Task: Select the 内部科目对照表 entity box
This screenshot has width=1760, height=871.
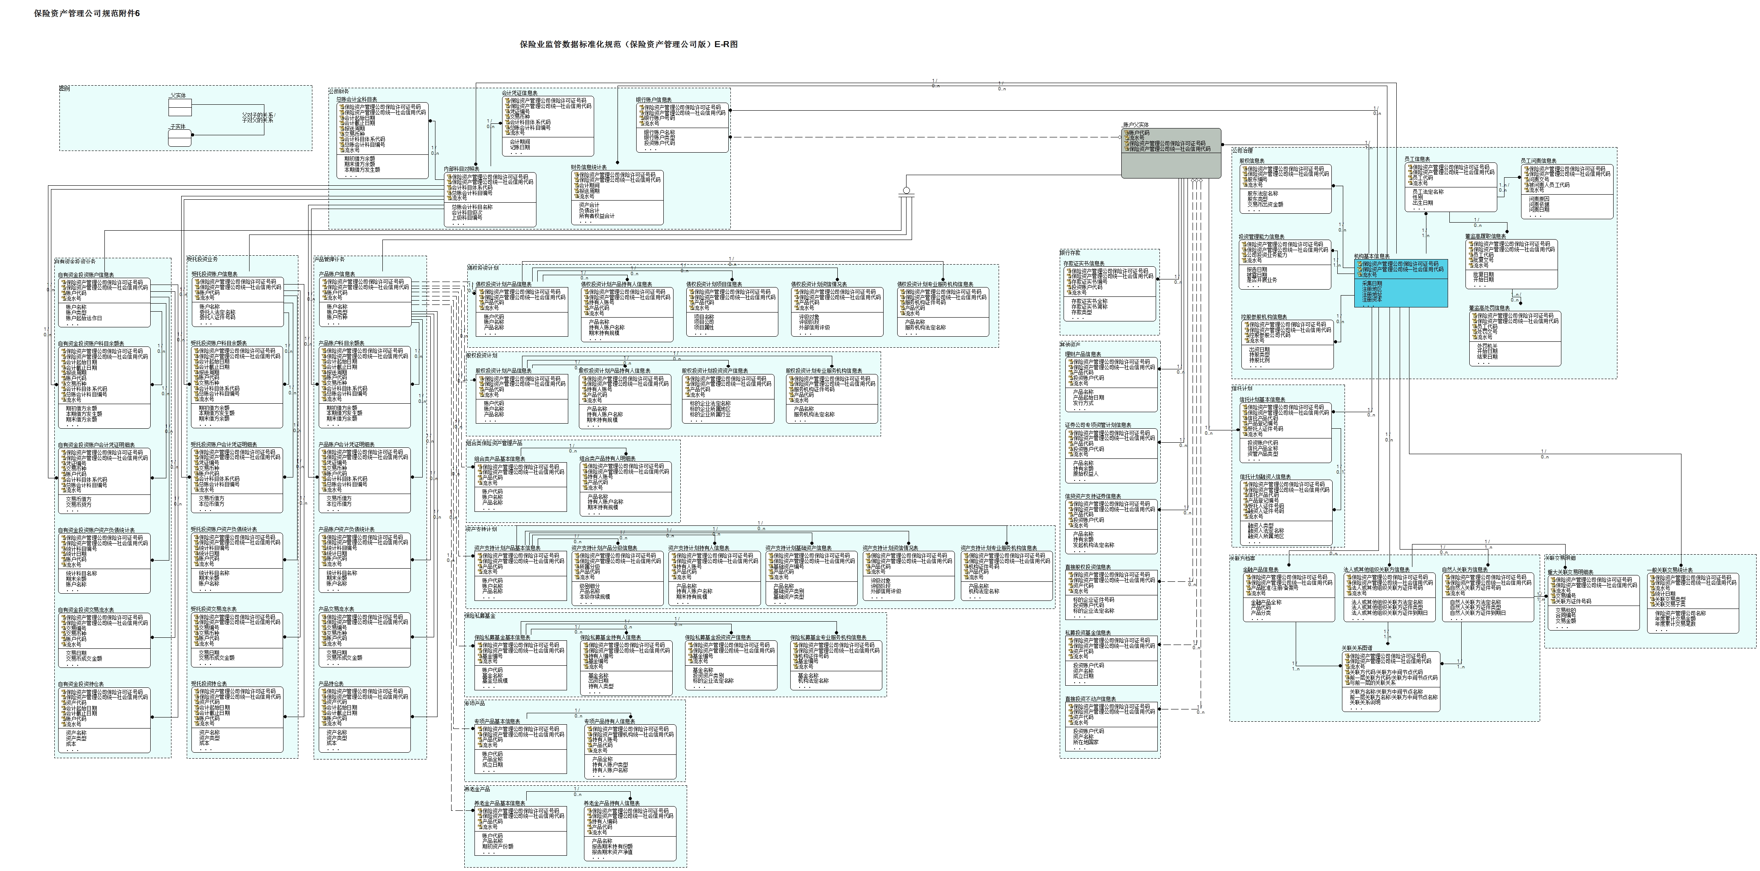Action: [491, 198]
